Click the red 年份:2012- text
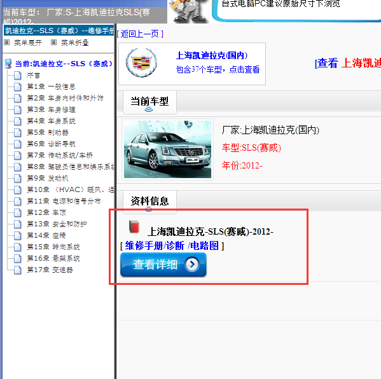381x379 pixels. coord(242,165)
